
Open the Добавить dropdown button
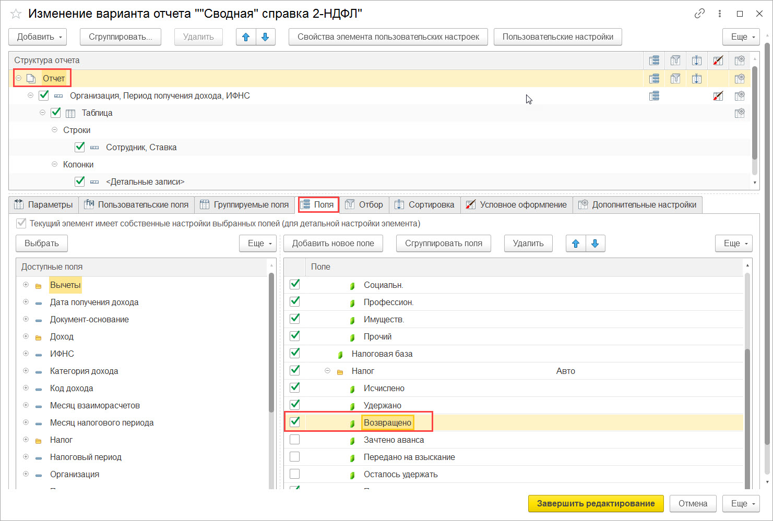38,37
